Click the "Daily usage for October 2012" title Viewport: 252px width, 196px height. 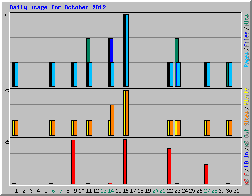[x=58, y=7]
